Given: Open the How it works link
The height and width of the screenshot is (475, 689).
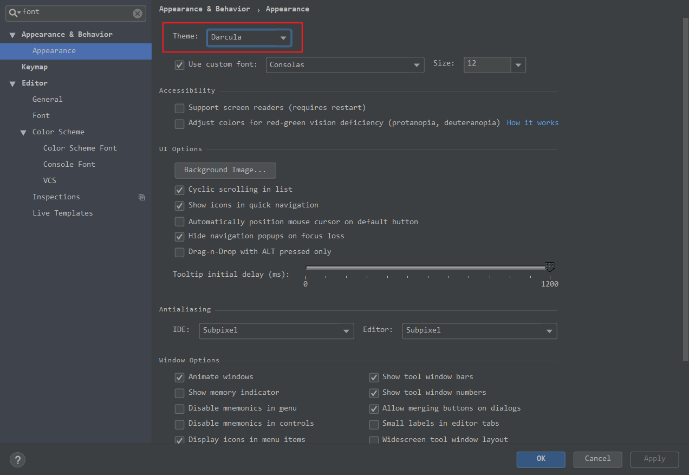Looking at the screenshot, I should 532,123.
